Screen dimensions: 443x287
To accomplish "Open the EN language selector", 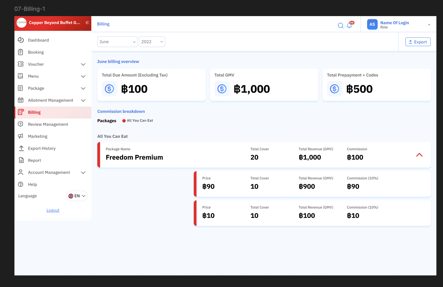I will 77,196.
